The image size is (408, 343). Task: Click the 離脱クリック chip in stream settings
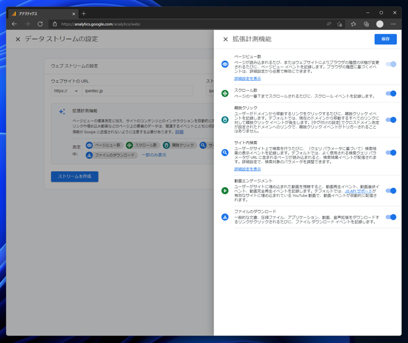(179, 145)
